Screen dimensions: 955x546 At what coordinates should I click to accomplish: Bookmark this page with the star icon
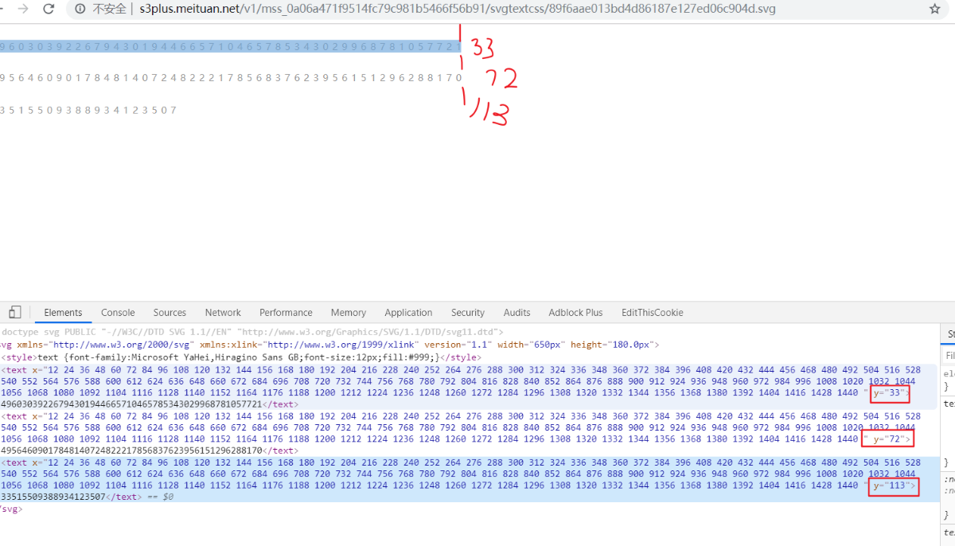934,10
